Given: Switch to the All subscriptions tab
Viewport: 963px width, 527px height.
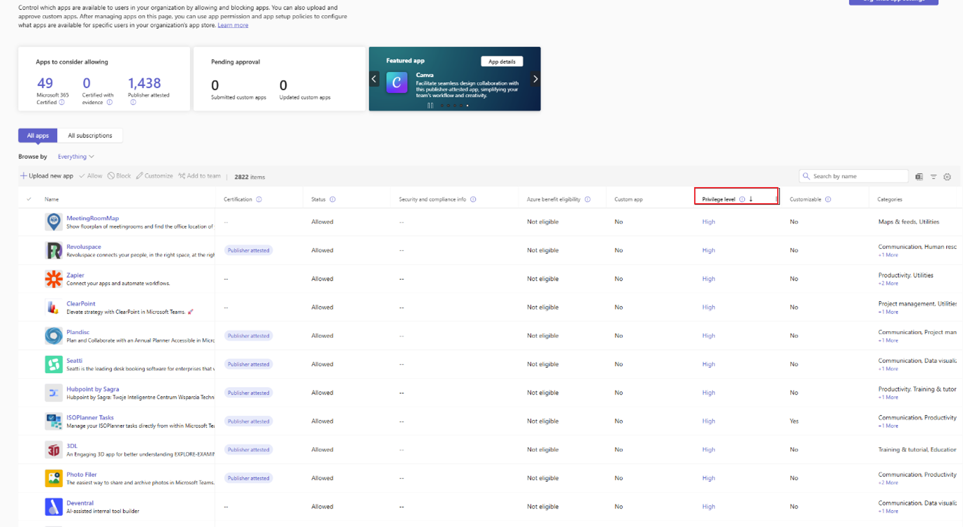Looking at the screenshot, I should (90, 135).
